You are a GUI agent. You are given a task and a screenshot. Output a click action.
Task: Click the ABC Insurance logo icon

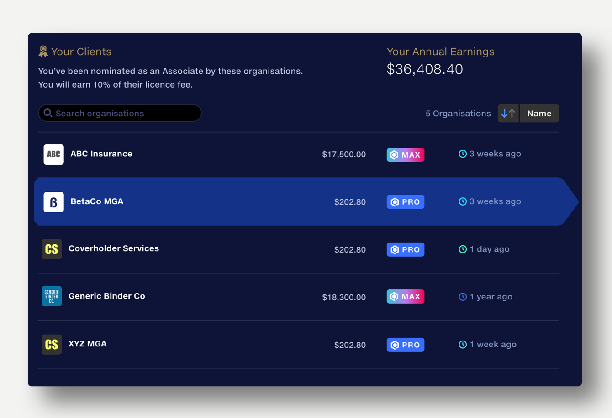point(53,154)
